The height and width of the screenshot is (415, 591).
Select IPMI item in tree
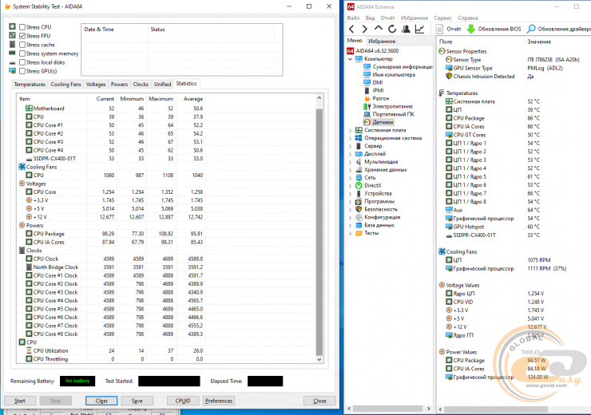click(374, 90)
